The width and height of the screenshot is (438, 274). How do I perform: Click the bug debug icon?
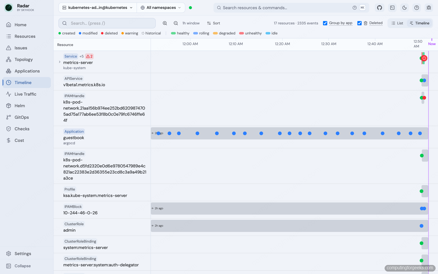pyautogui.click(x=429, y=8)
